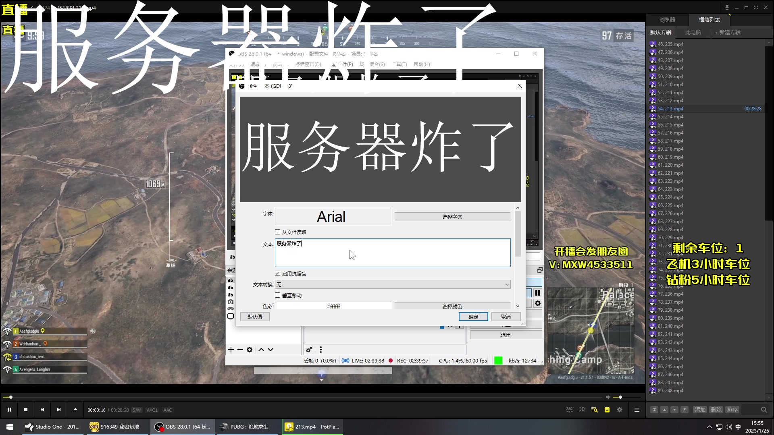This screenshot has width=774, height=435.
Task: Switch to PUBG: 绝地求生 taskbar item
Action: tap(248, 427)
